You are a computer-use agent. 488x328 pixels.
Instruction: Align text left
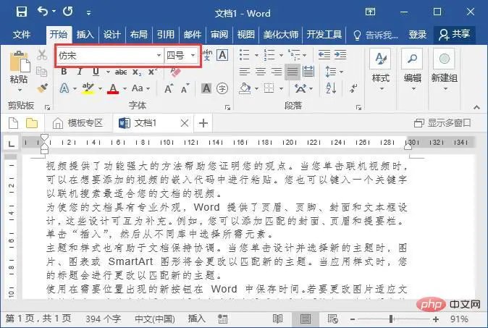click(x=245, y=72)
